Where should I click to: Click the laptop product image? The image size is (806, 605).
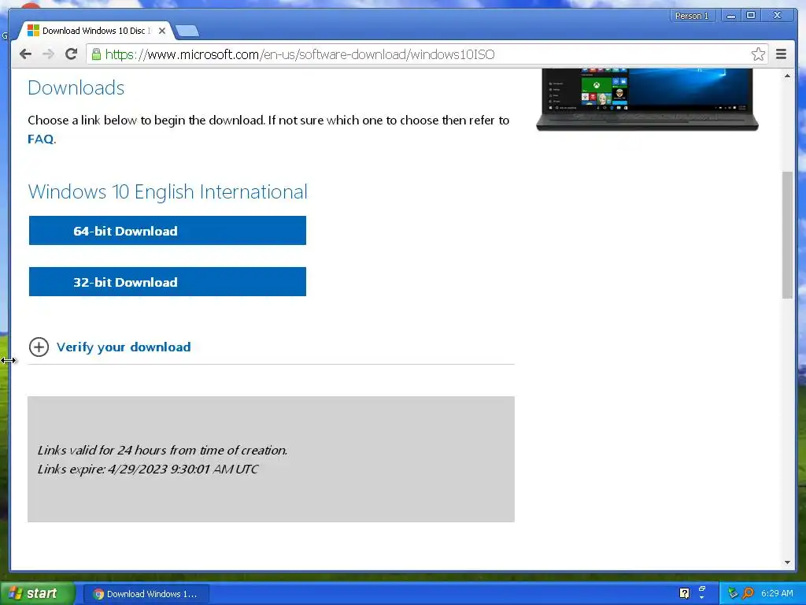click(647, 99)
